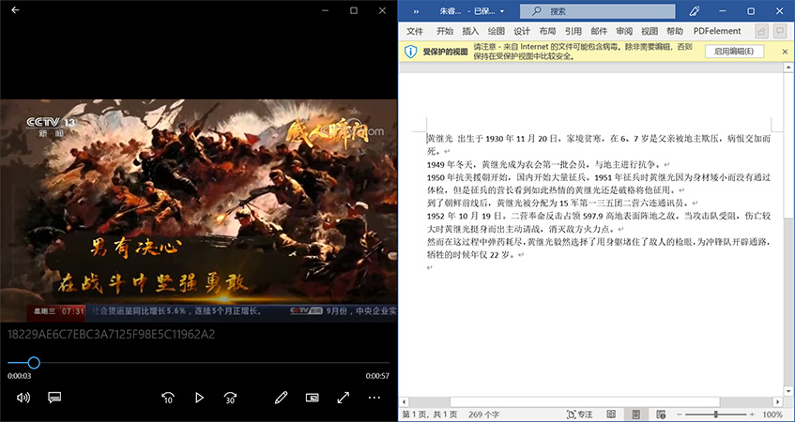Mute the video volume speaker icon
795x422 pixels.
[23, 398]
